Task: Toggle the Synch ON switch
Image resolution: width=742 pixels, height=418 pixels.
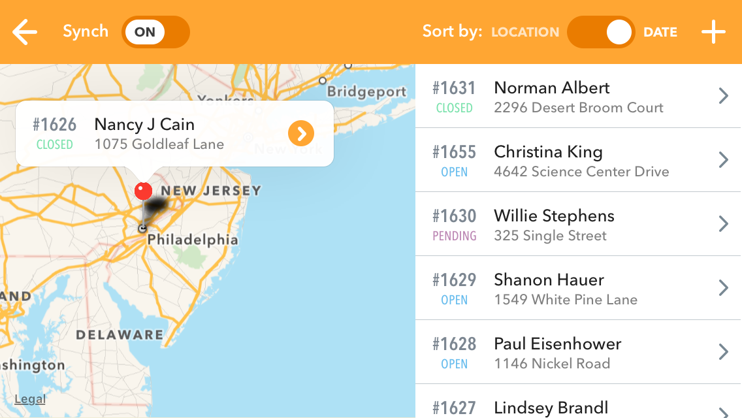Action: [155, 32]
